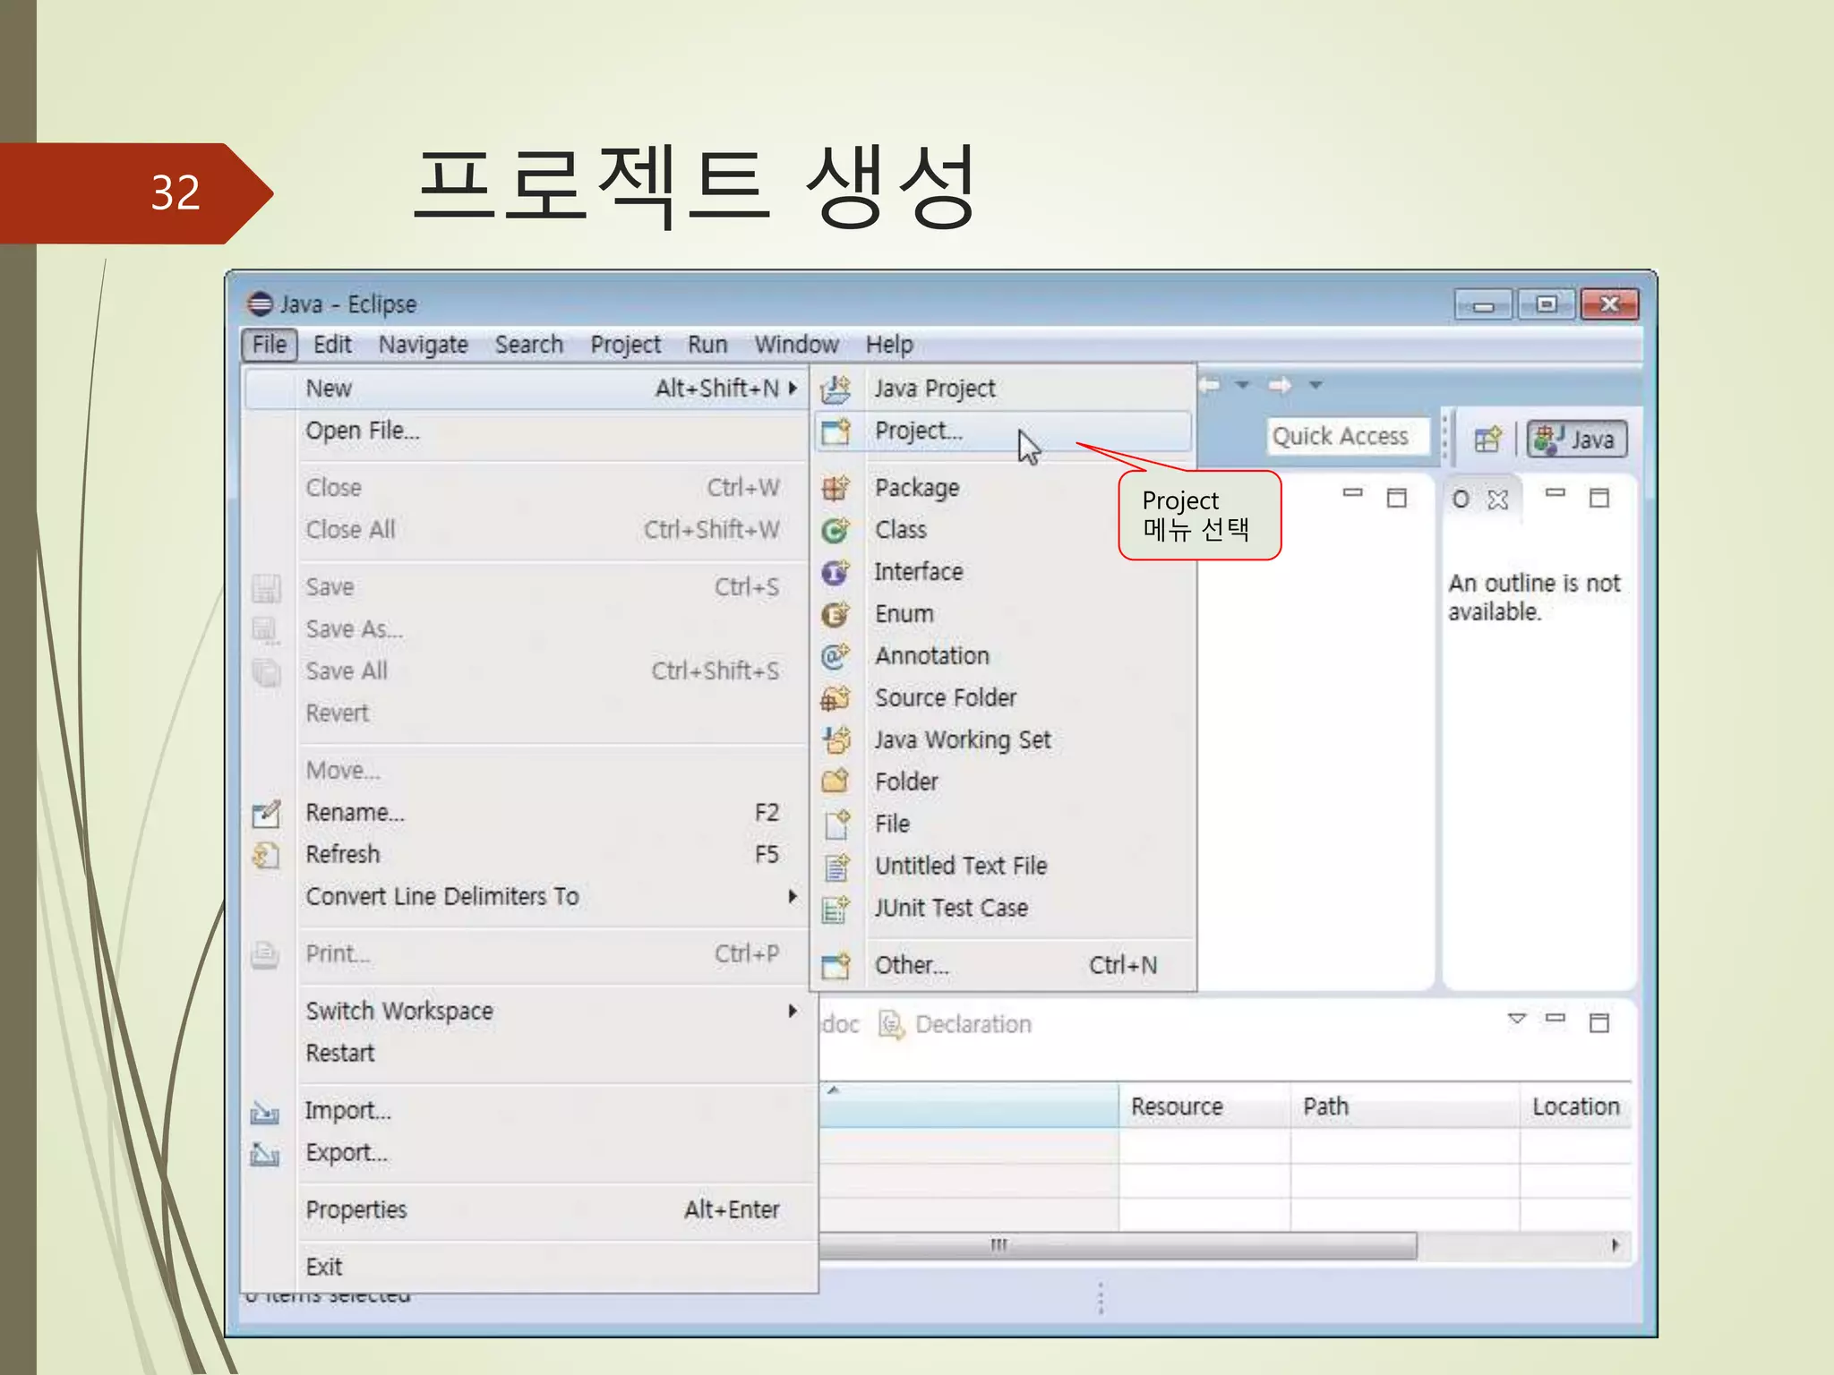Click the Import icon in File menu
Screen dimensions: 1834x1375
coord(265,1112)
